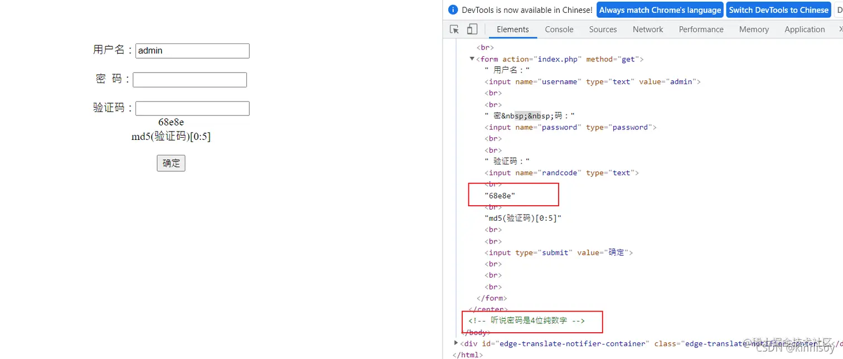Click the DevTools info notification icon
This screenshot has height=359, width=843.
coord(453,10)
